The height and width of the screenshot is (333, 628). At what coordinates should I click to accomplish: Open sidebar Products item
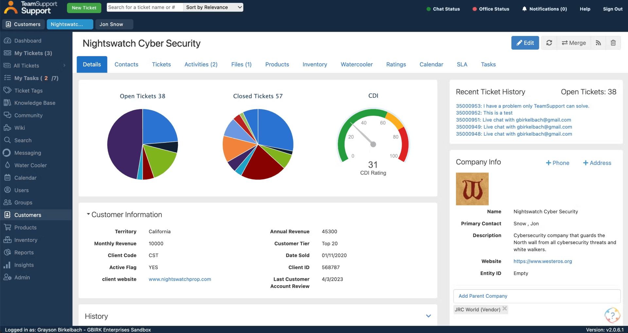coord(26,227)
